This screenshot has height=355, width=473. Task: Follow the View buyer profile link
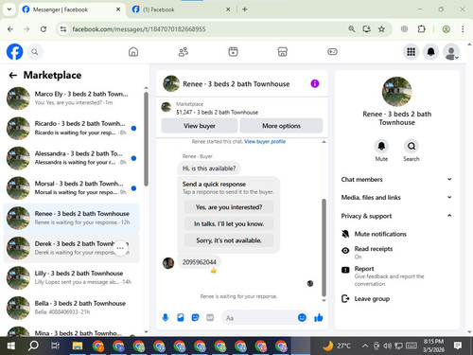(265, 141)
